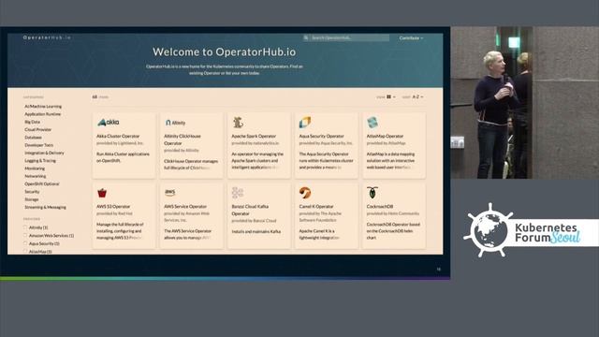Open the Aqua Security Operator title
The height and width of the screenshot is (337, 599).
tap(321, 136)
